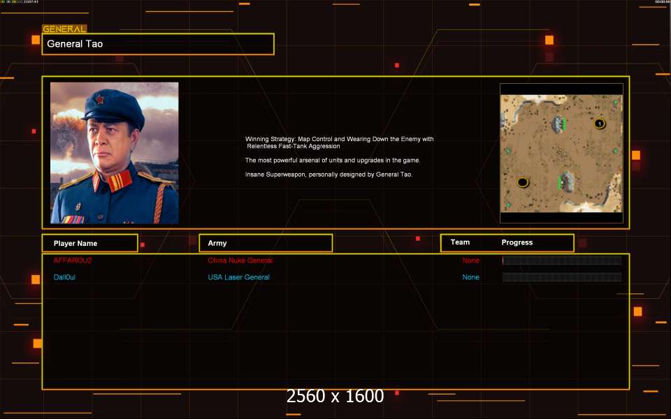
Task: Select player name AFFAROU2
Action: pos(73,260)
